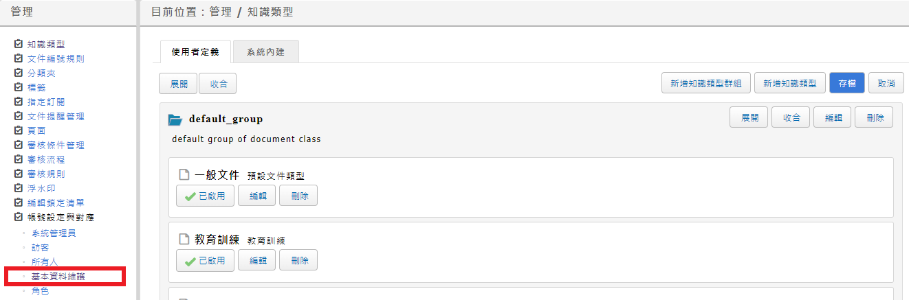Click 新增知識類型群組 button

coord(705,82)
